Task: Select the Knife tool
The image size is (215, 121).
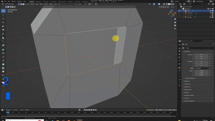Action: pos(3,61)
